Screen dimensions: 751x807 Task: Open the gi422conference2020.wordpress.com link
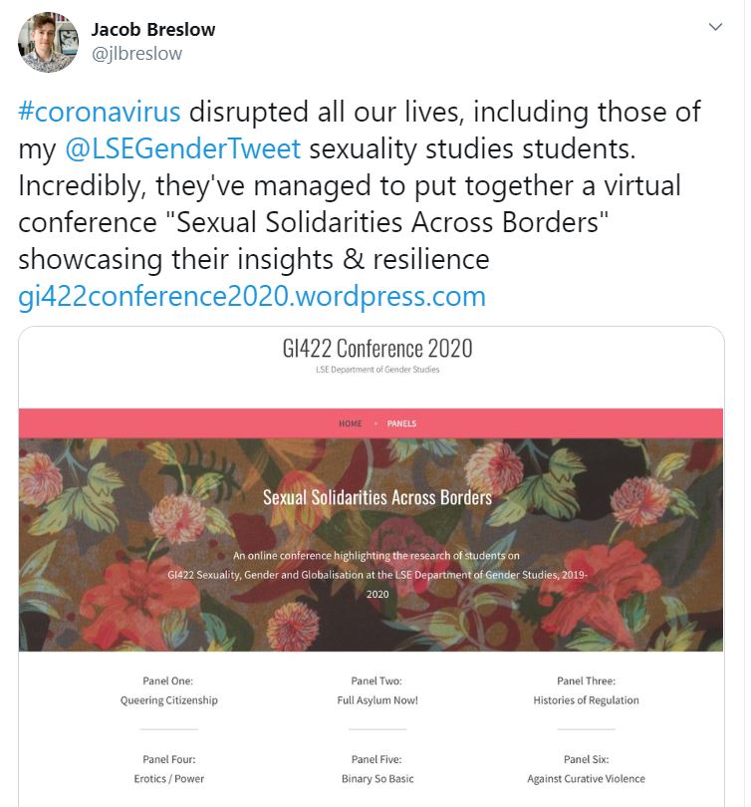point(252,296)
